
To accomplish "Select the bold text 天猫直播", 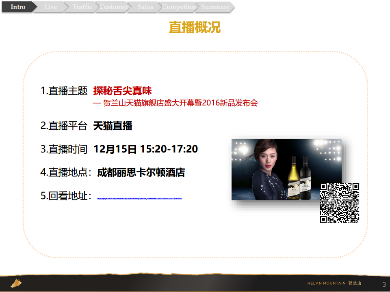I will [113, 126].
